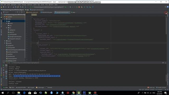Click the green Rerun icon in Run panel
Image resolution: width=169 pixels, height=95 pixels.
coord(3,65)
